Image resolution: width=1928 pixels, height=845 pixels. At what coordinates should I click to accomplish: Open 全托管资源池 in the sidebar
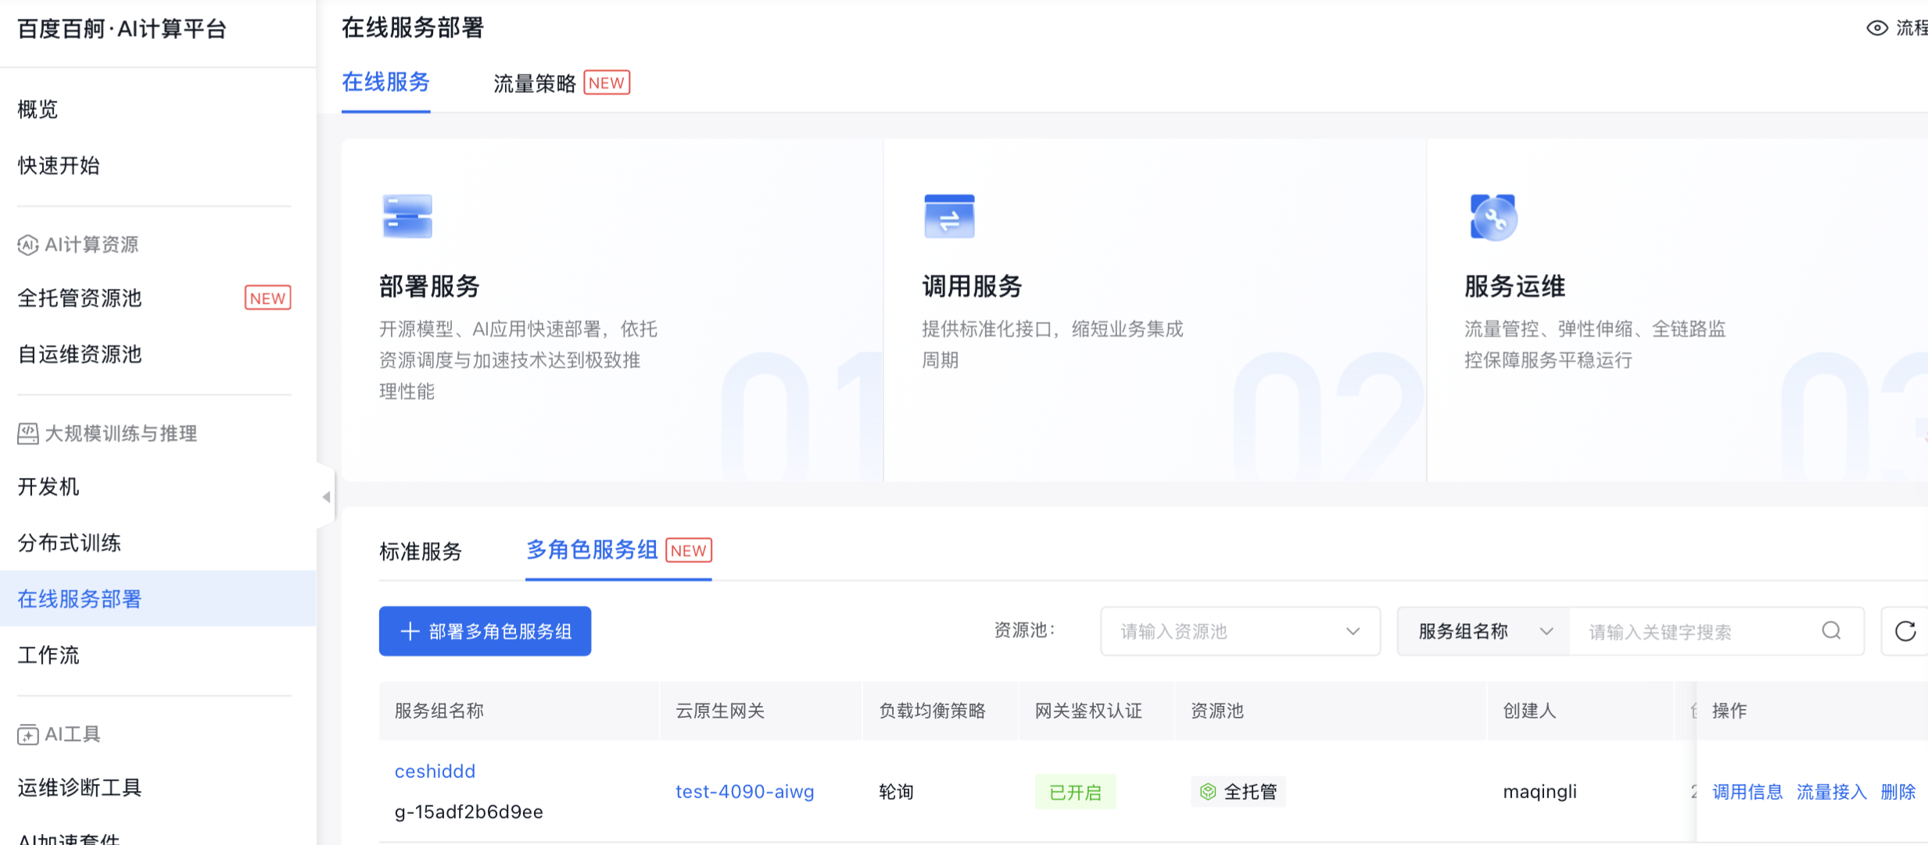80,298
